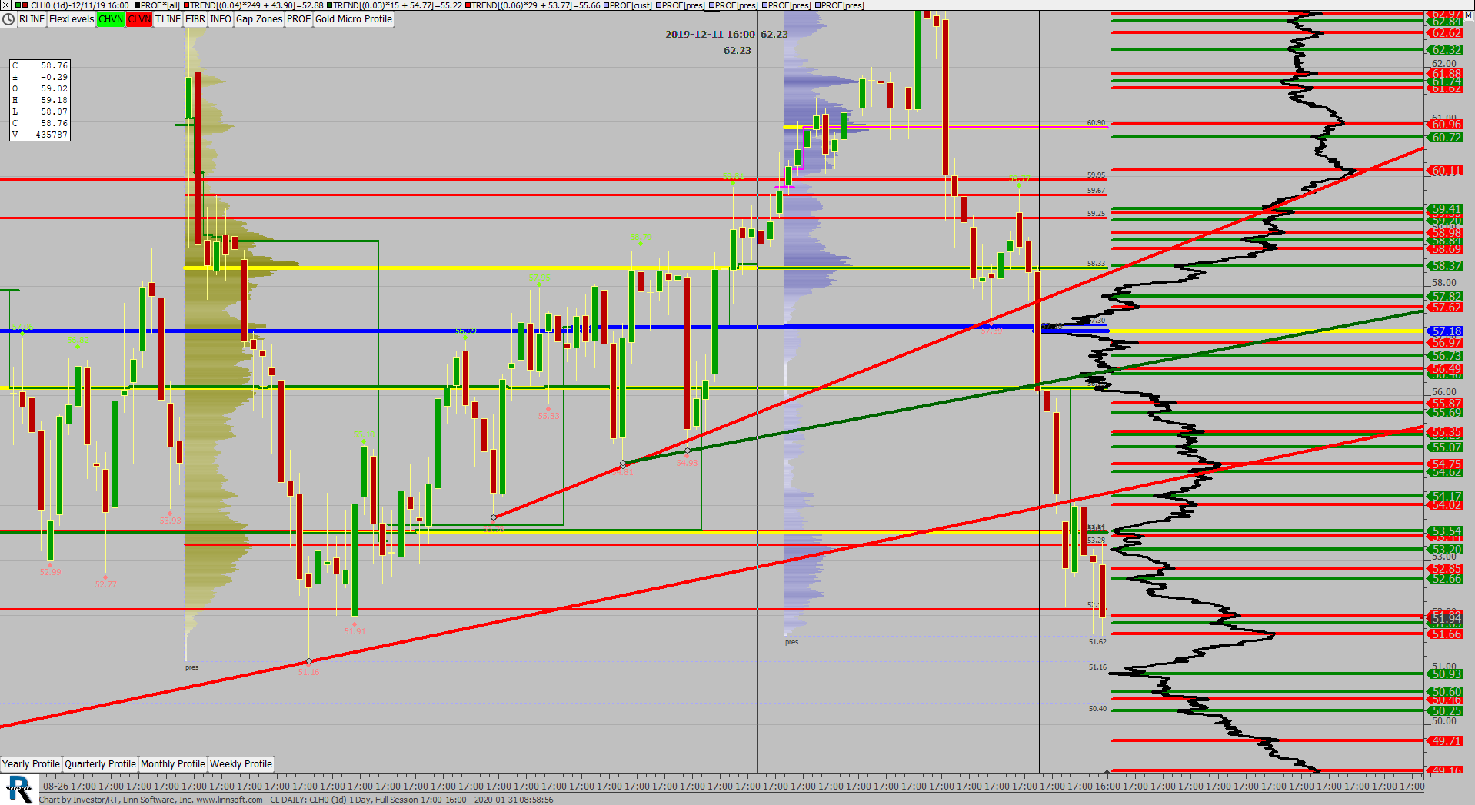Click the first PROF[pres] indicator label

pos(683,5)
